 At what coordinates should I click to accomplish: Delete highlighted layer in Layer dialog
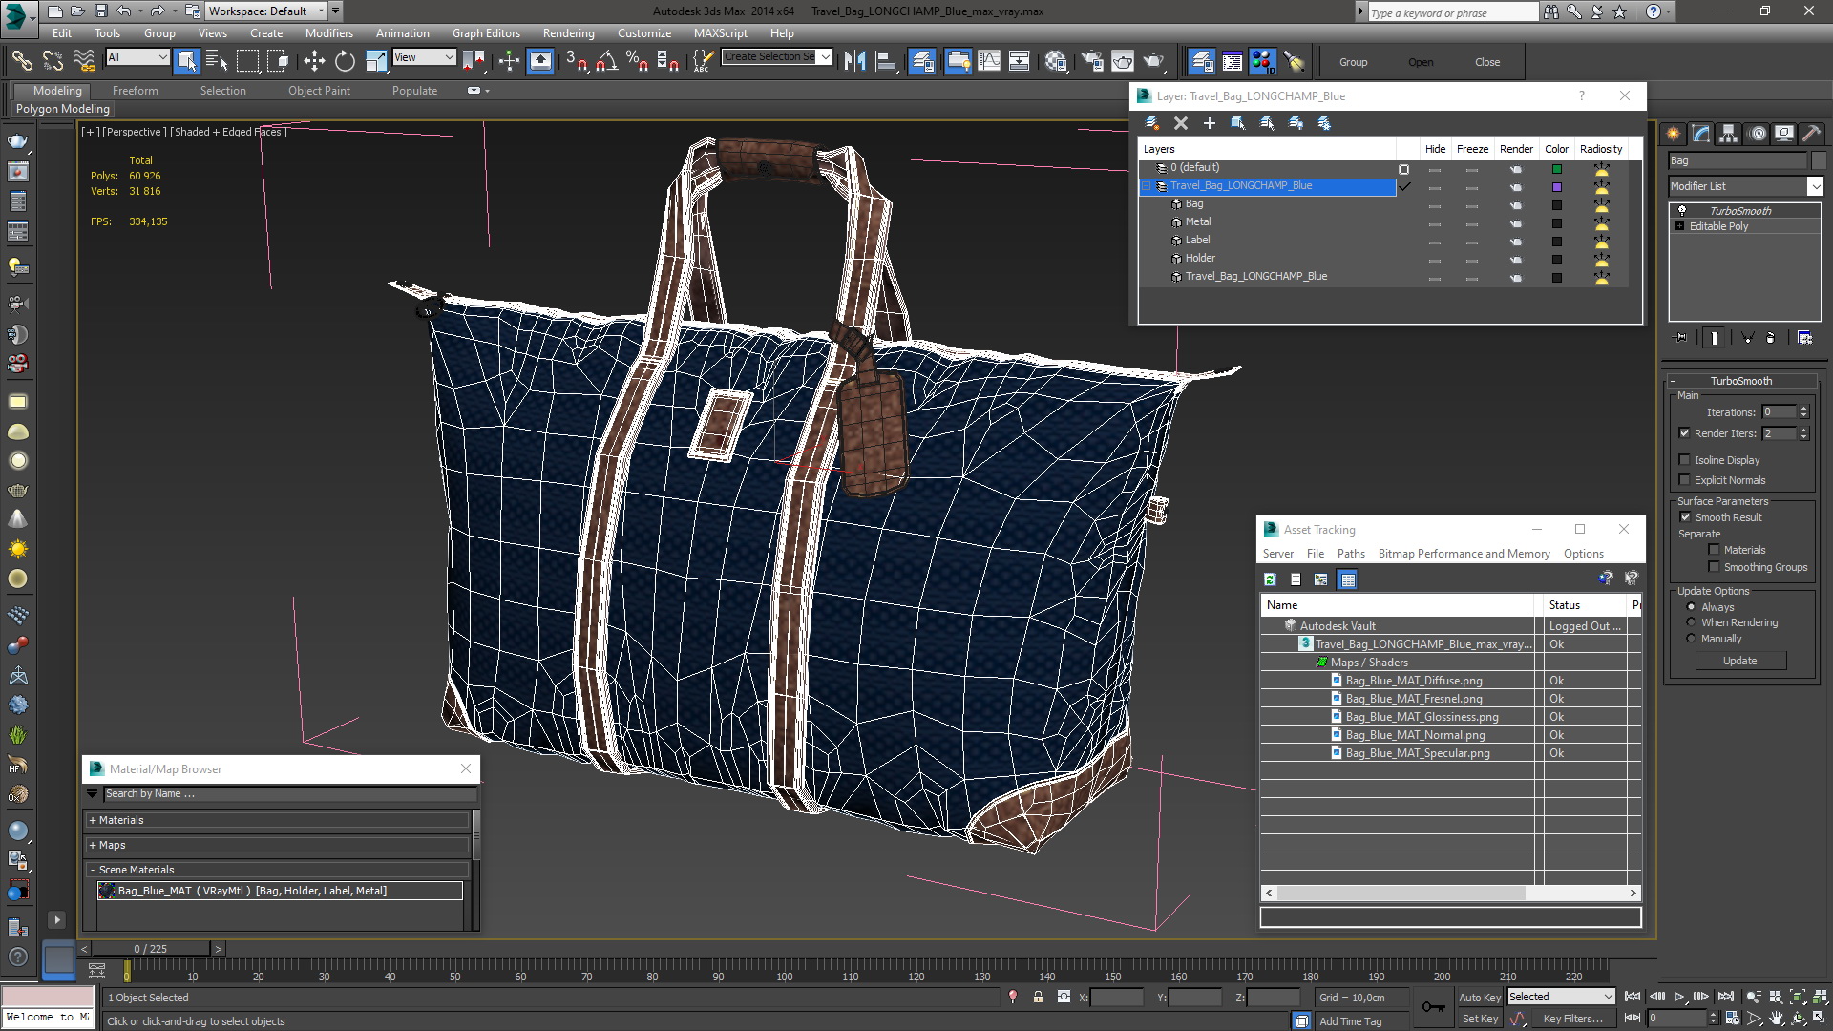1181,123
